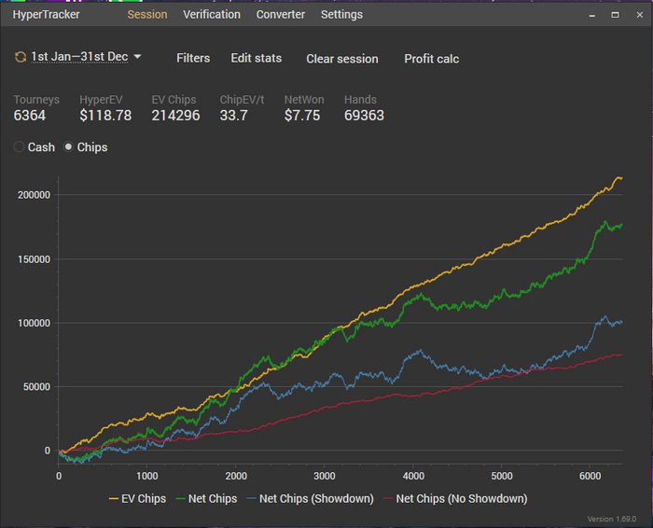Click the HyperEV value $118.78
Screen dimensions: 653x528
point(105,116)
